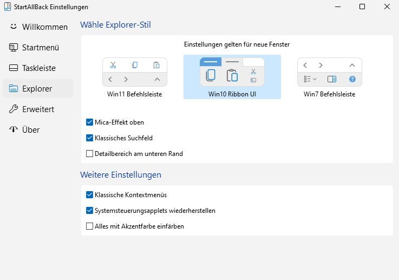Open the Startmenü section

[x=38, y=47]
